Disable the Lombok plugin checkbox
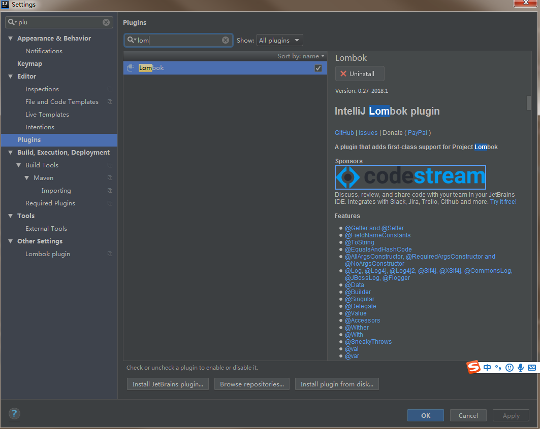Screen dimensions: 540x429 tap(318, 68)
